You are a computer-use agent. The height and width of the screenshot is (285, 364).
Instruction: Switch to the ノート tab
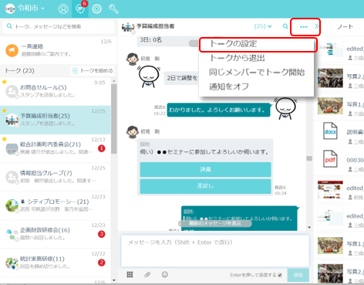(345, 27)
